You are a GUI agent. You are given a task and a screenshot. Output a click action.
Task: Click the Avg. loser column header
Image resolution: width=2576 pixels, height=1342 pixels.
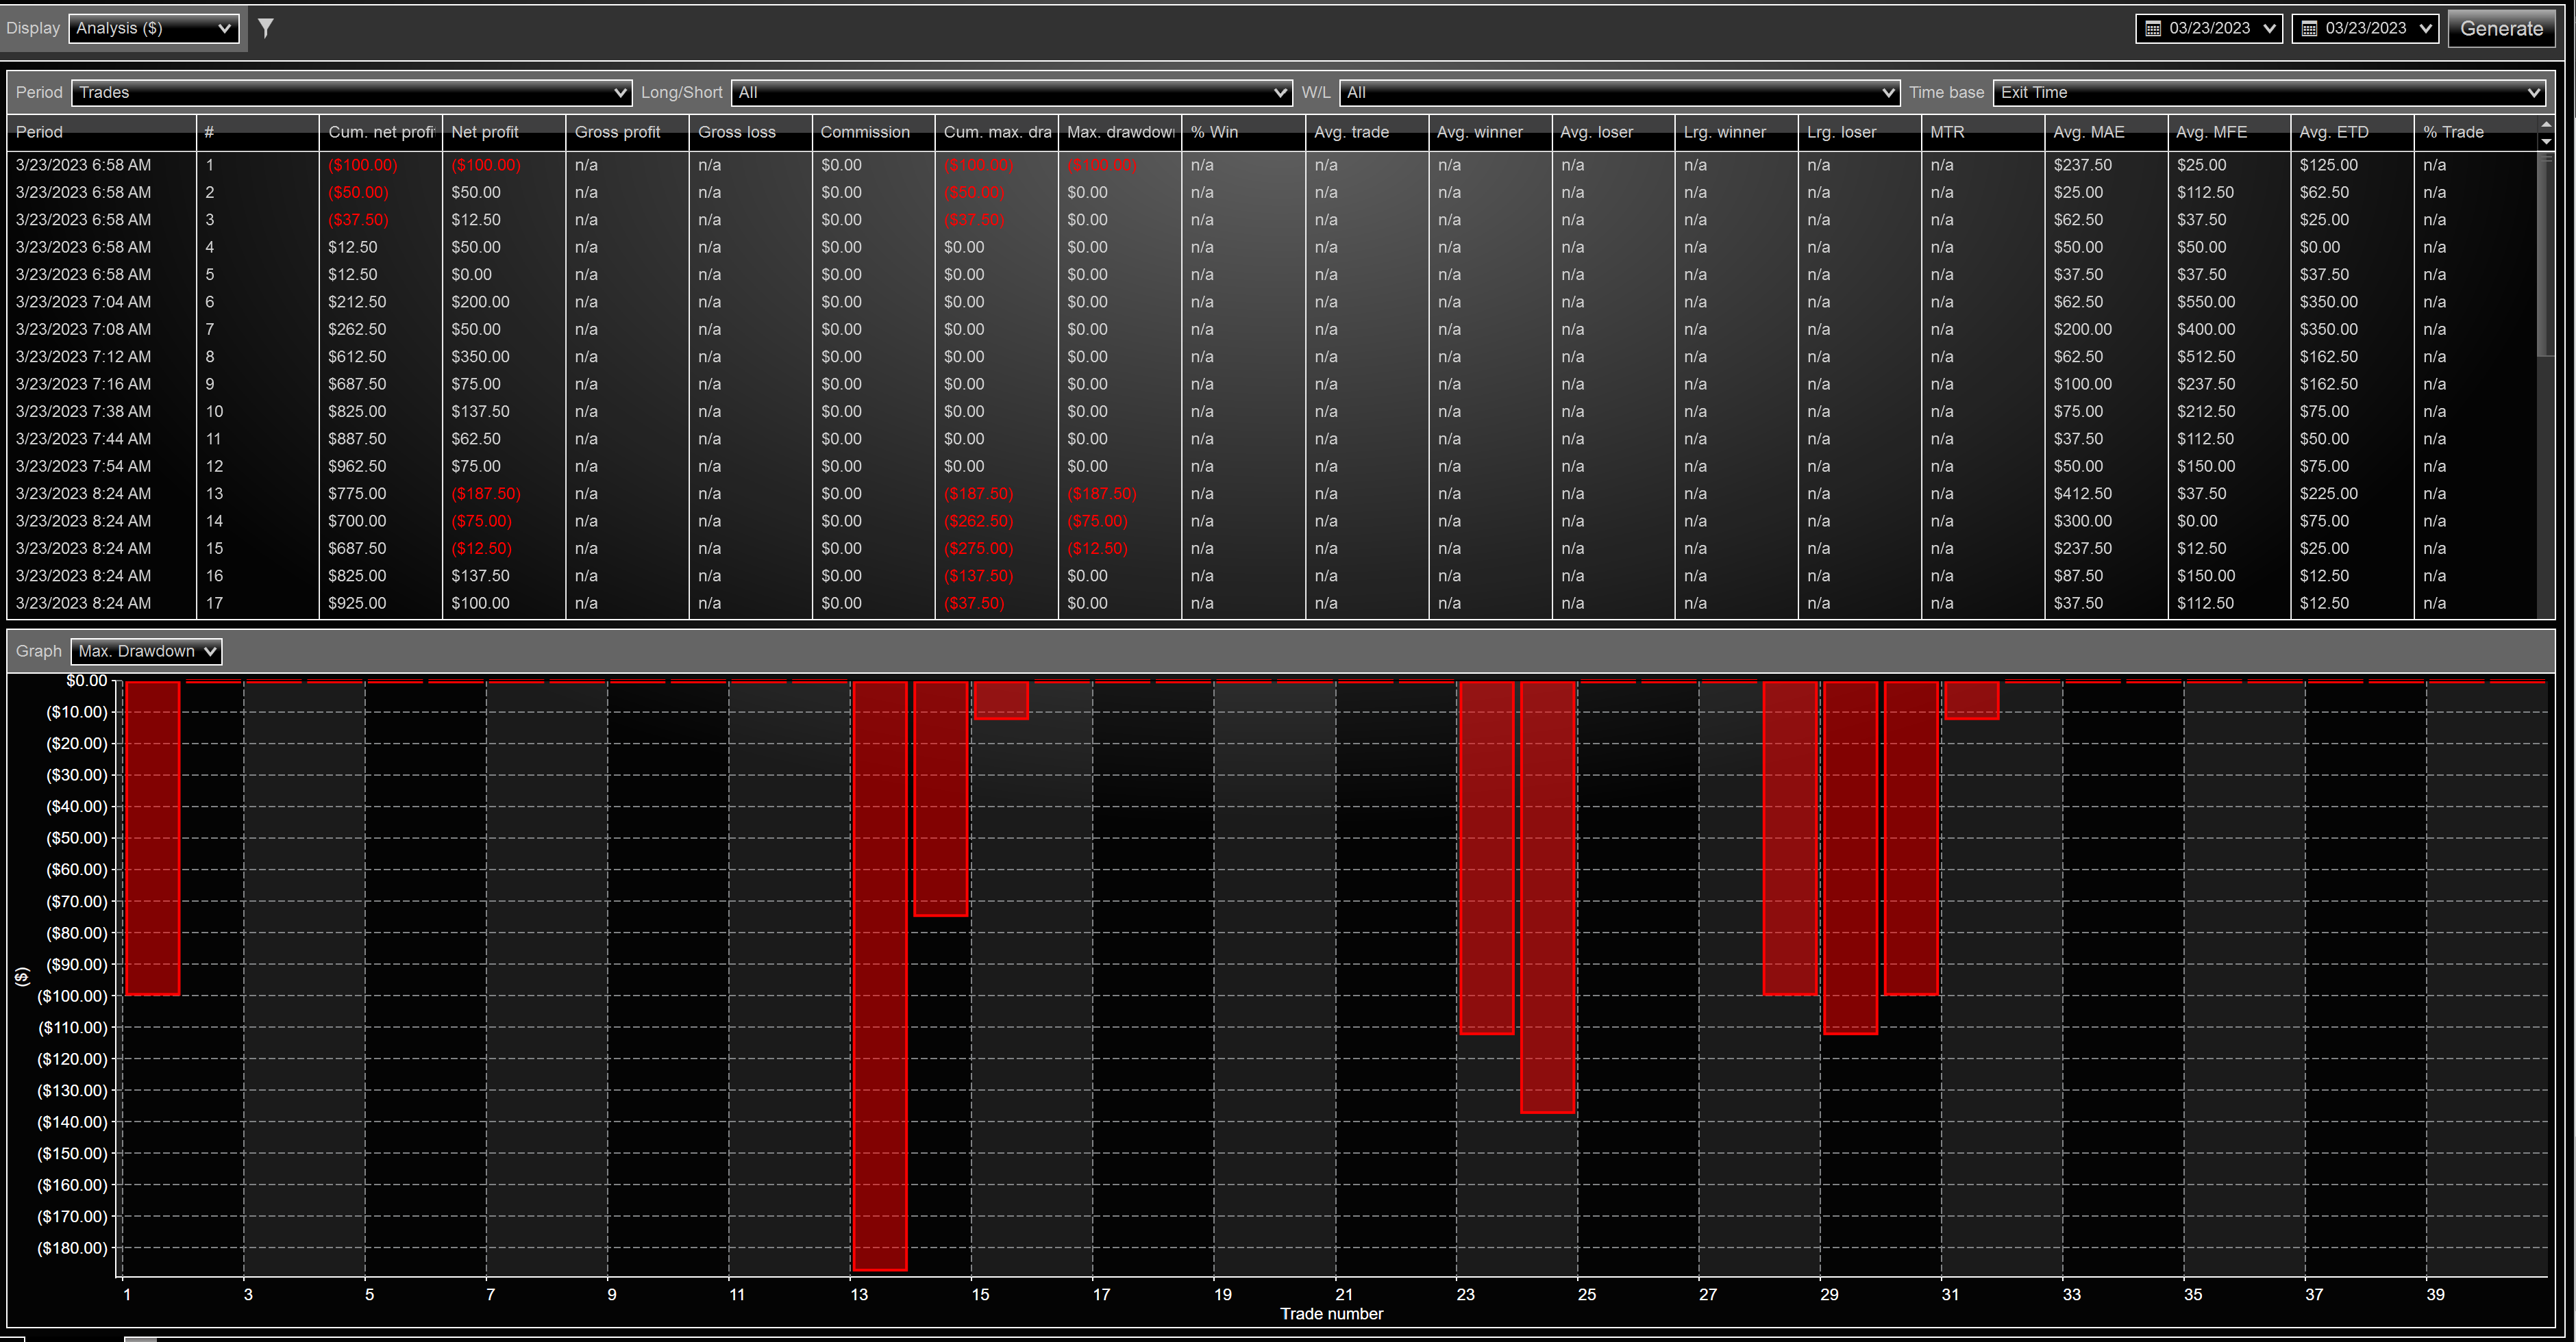1613,132
